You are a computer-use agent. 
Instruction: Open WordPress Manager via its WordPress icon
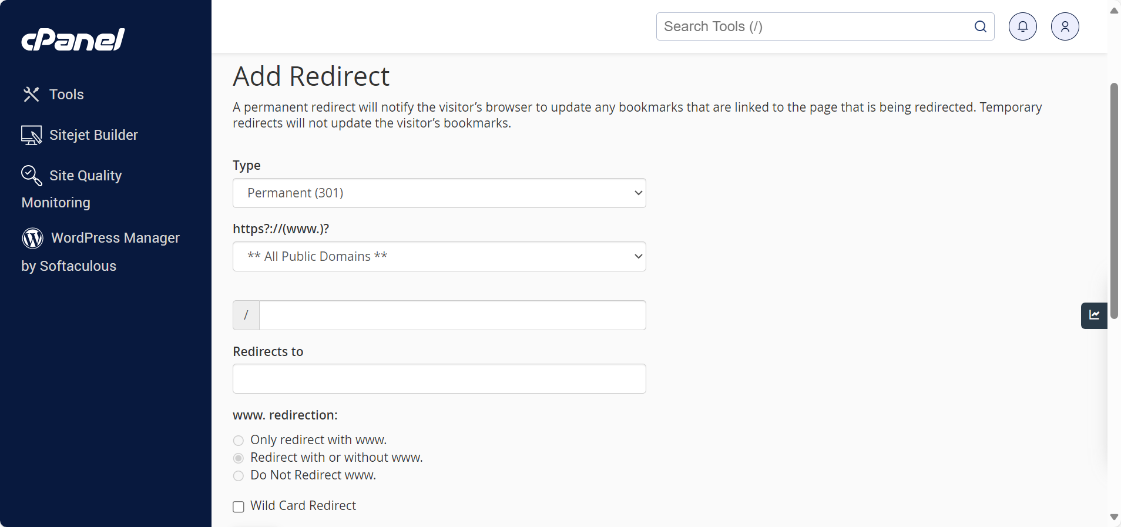[32, 238]
